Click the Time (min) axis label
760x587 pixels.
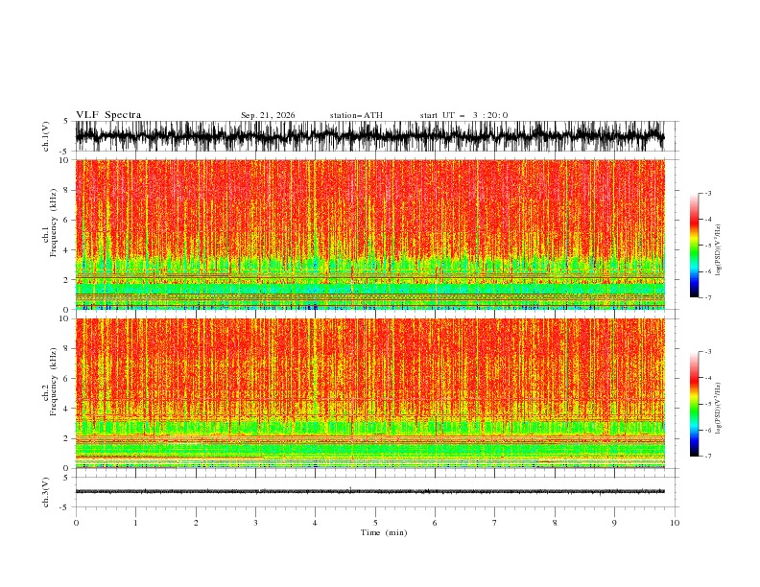pos(384,532)
